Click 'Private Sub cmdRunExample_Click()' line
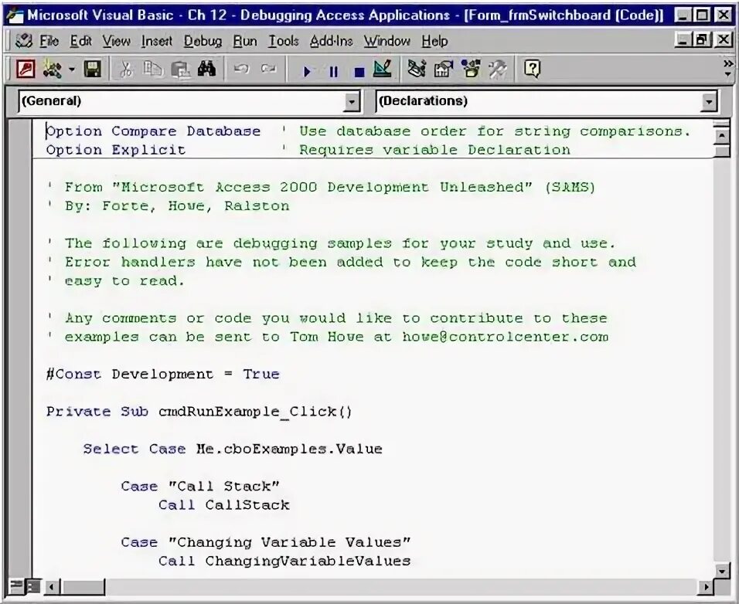This screenshot has height=604, width=739. coord(199,412)
